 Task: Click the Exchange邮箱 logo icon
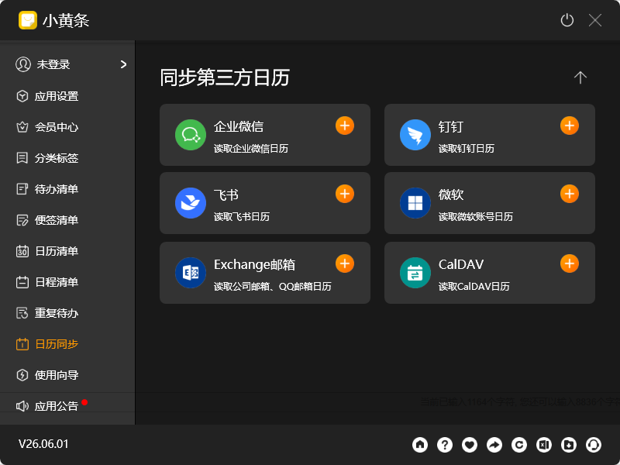point(191,273)
